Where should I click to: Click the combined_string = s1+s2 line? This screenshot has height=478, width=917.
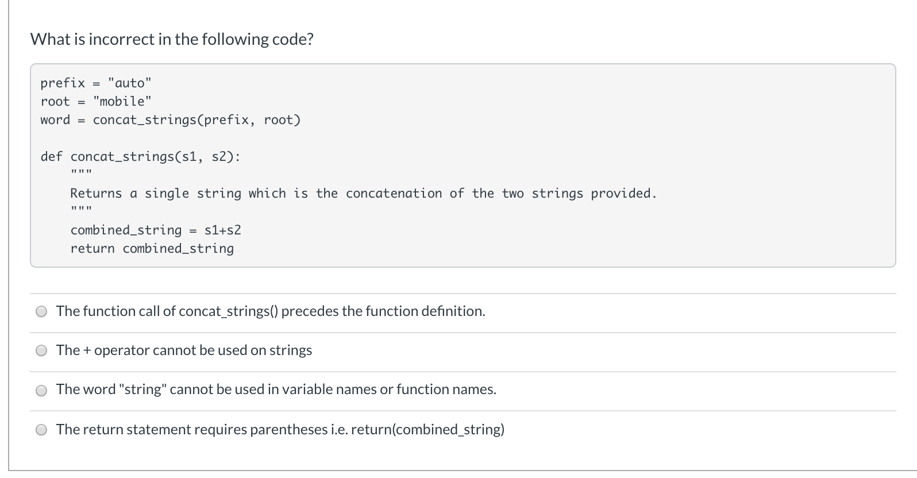(x=156, y=230)
